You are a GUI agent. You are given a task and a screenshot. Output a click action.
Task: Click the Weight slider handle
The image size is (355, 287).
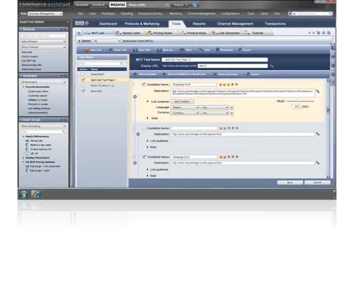pyautogui.click(x=299, y=101)
